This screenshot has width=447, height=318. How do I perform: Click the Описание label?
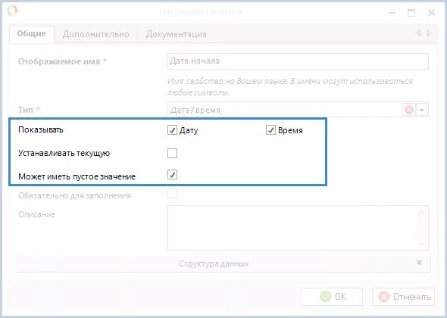pos(36,214)
